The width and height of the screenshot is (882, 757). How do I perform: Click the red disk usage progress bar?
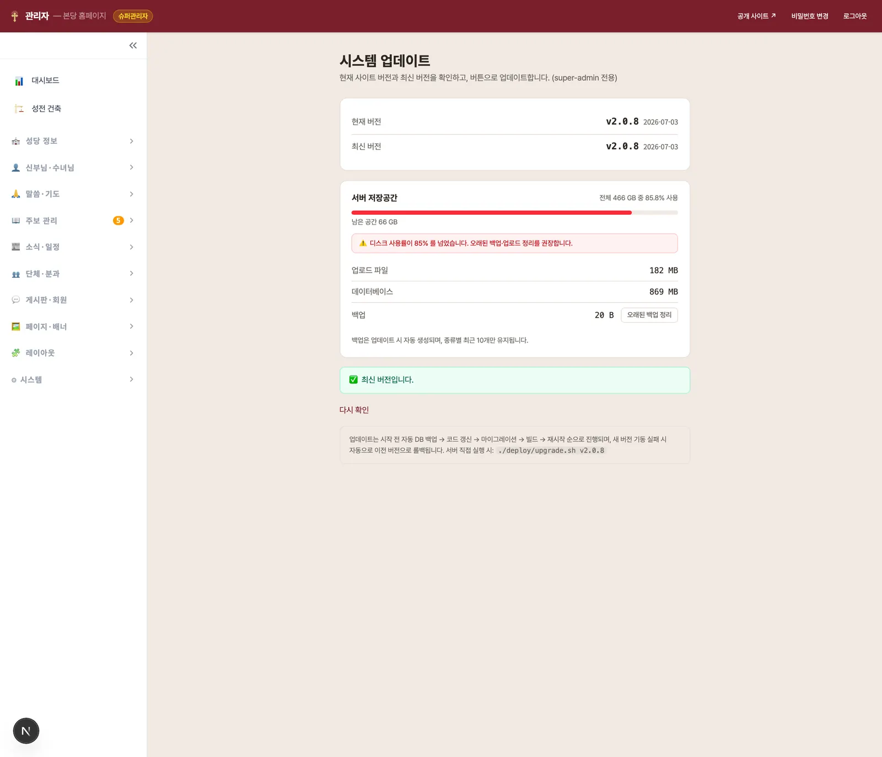tap(514, 213)
